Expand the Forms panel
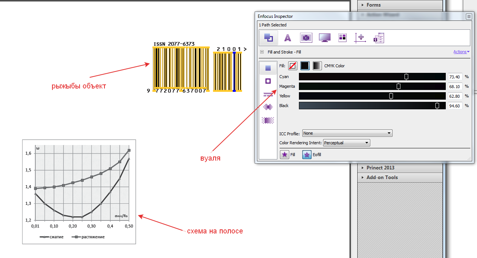 (x=400, y=5)
